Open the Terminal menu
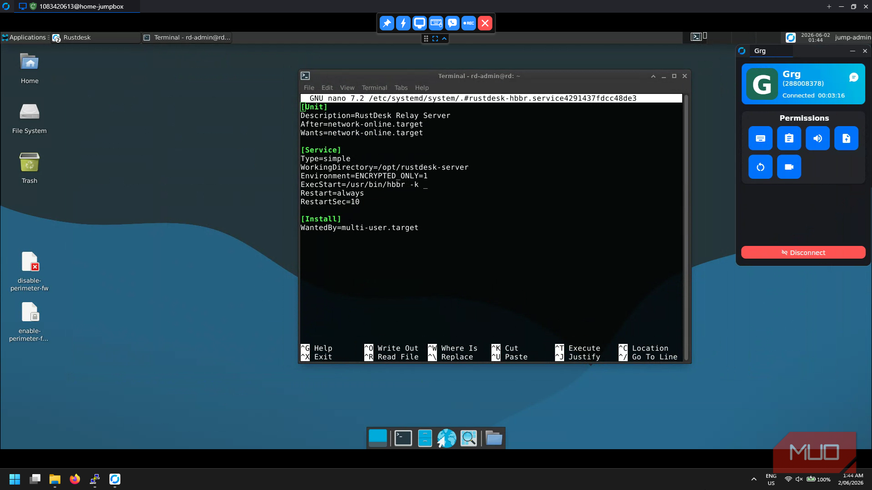872x490 pixels. coord(374,88)
